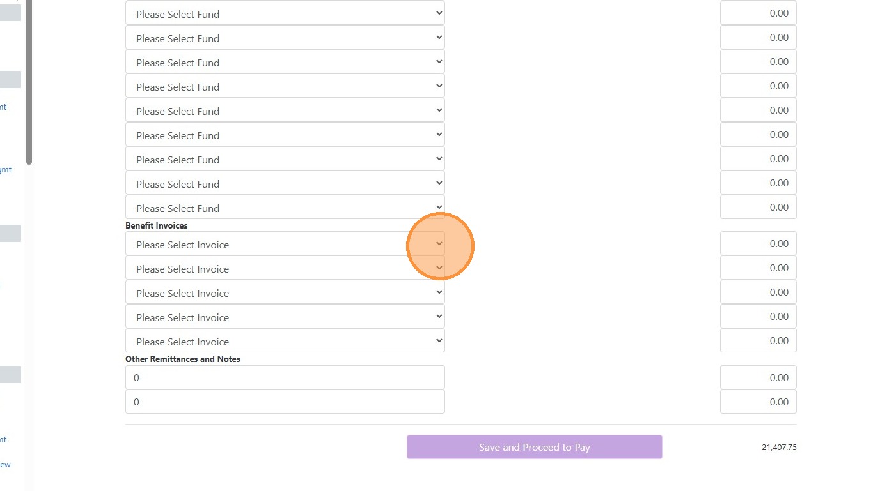
Task: Click chevron arrow of third visible Fund dropdown
Action: click(439, 62)
